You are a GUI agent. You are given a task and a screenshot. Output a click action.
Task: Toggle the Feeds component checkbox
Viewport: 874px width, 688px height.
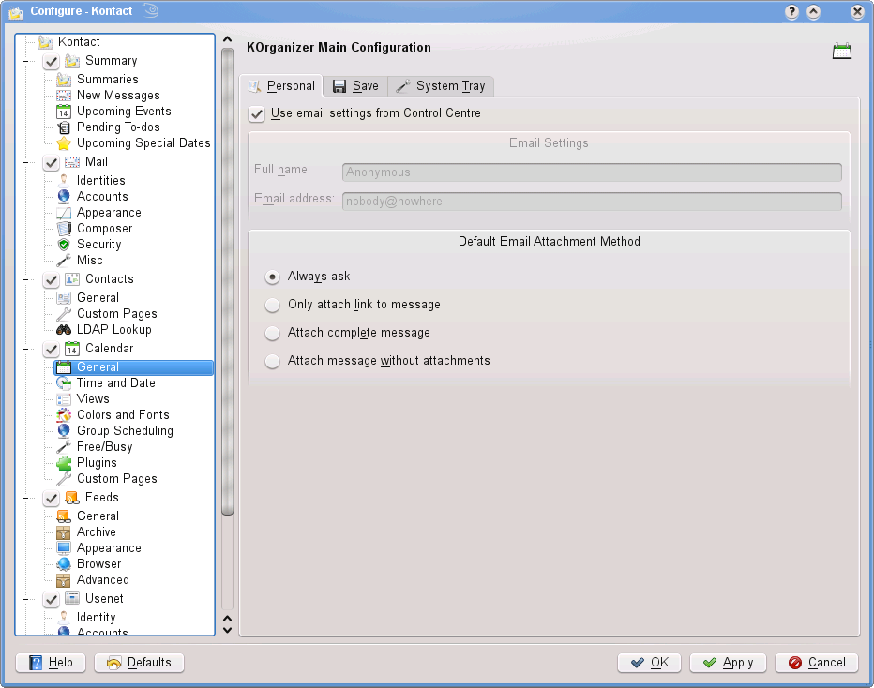pos(52,498)
